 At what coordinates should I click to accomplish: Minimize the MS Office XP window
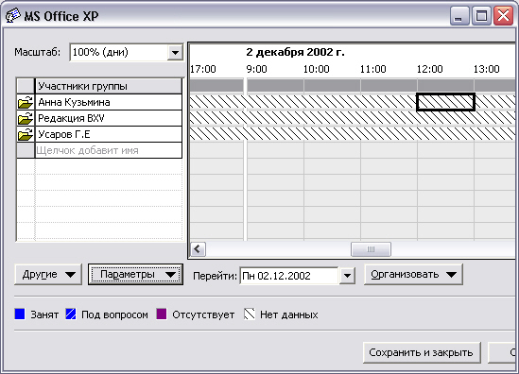[459, 16]
